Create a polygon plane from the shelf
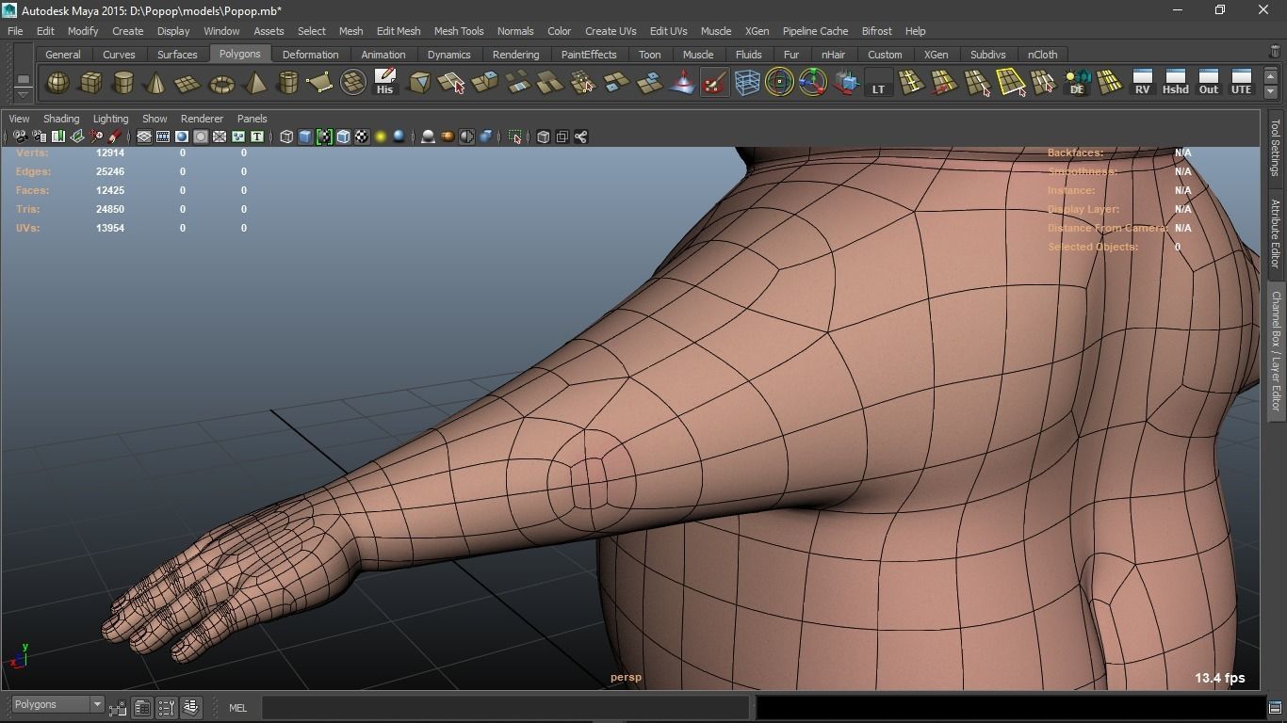Screen dimensions: 1287x723 (x=188, y=83)
